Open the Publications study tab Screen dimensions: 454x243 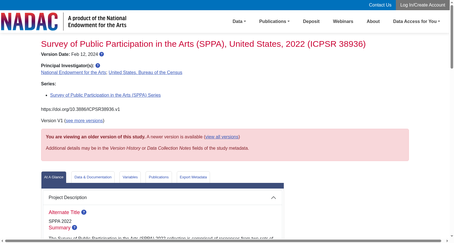[159, 177]
